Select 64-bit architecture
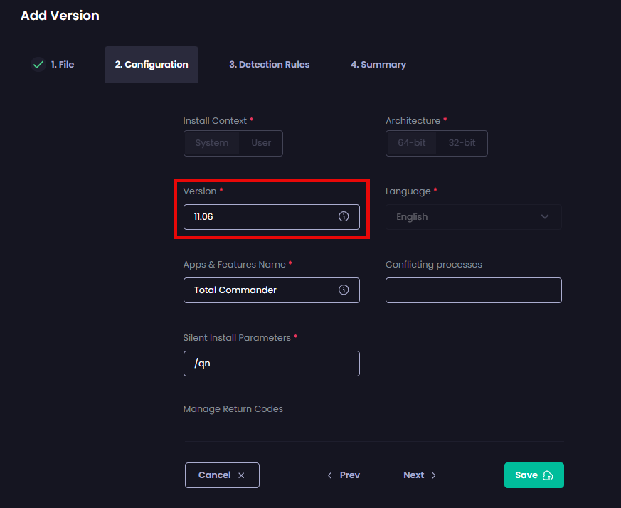 411,142
